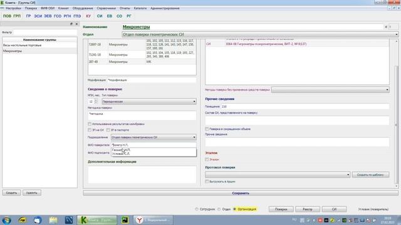Open the dark blue taskbar app icon
The width and height of the screenshot is (401, 225).
point(69,220)
